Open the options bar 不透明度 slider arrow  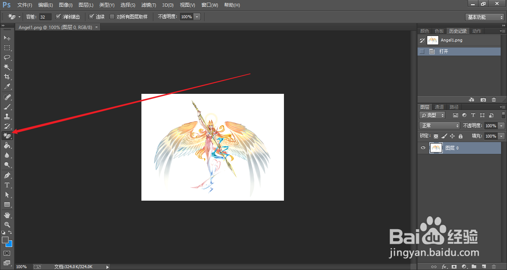coord(197,17)
